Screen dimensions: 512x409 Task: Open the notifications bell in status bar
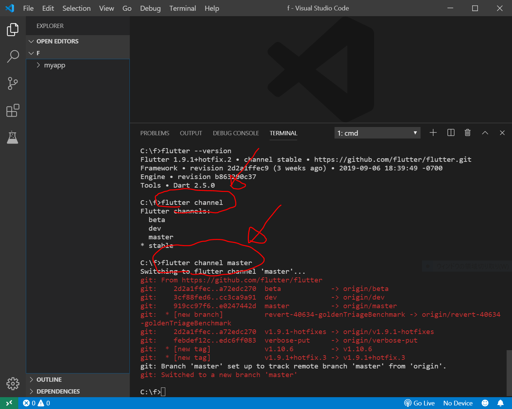(x=500, y=403)
